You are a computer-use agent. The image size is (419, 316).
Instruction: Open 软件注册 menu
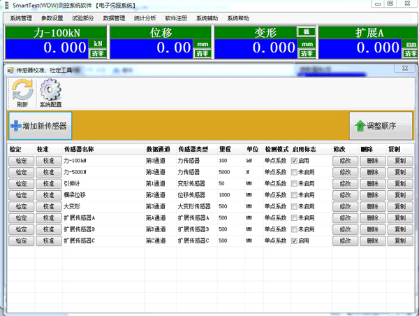(176, 18)
